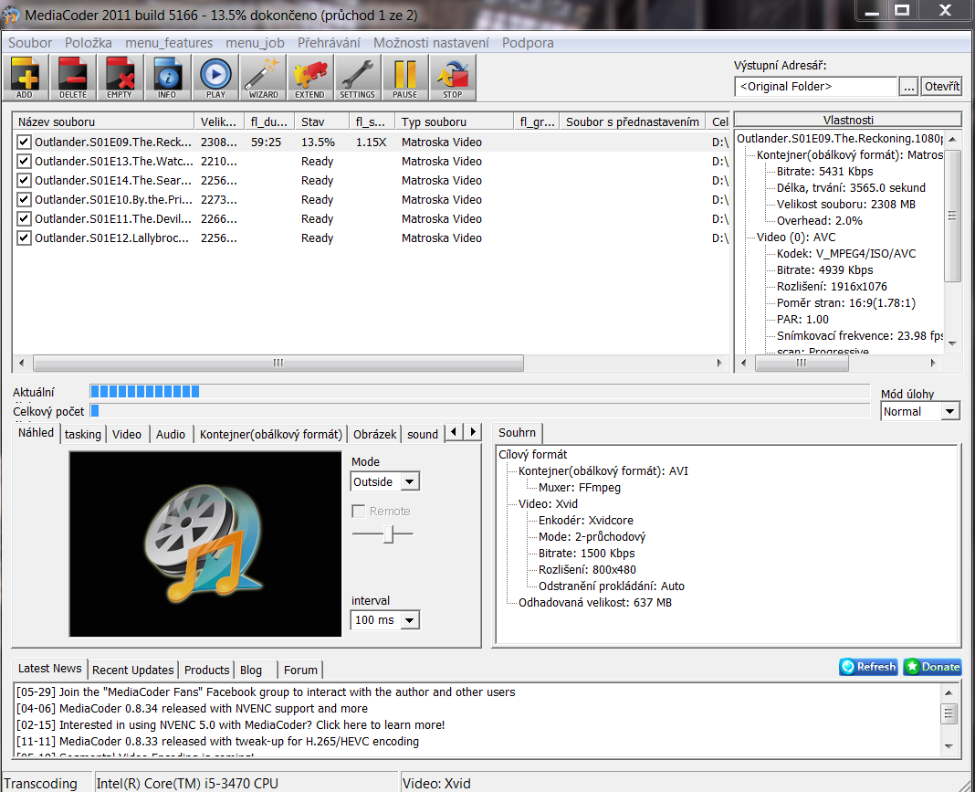Click the ADD toolbar icon
The width and height of the screenshot is (975, 792).
coord(25,77)
